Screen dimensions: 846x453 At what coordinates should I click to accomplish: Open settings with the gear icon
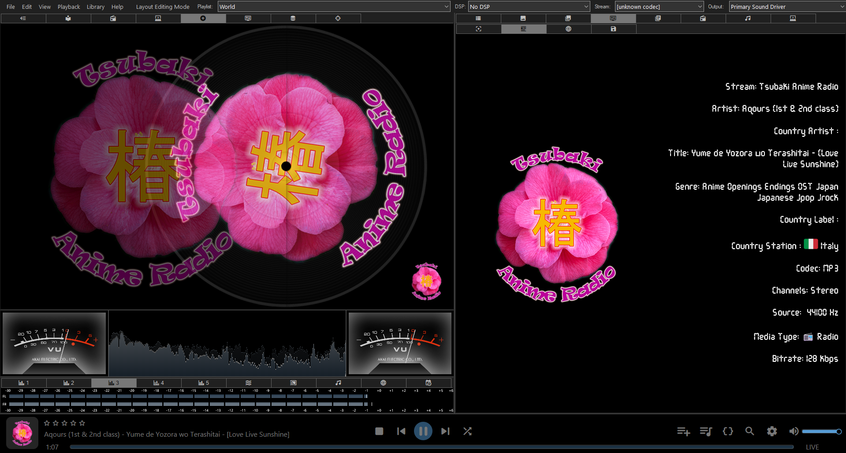(x=772, y=431)
